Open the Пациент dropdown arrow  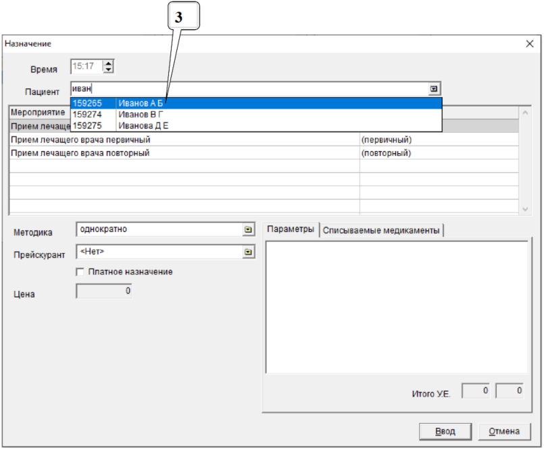[434, 88]
